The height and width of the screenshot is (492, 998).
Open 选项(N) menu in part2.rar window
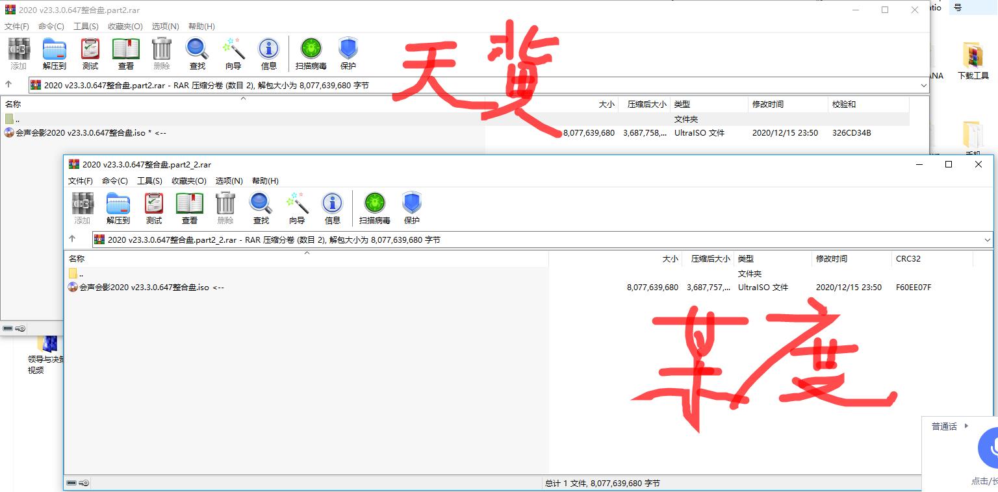pos(165,26)
